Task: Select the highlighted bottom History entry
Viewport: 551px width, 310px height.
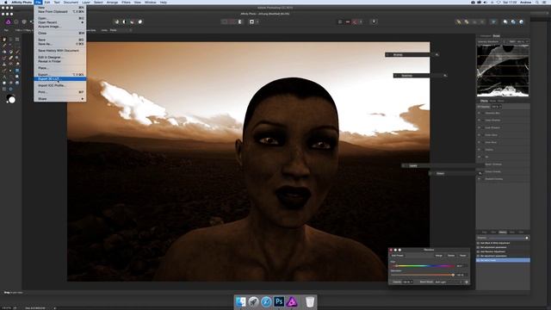Action: [503, 260]
